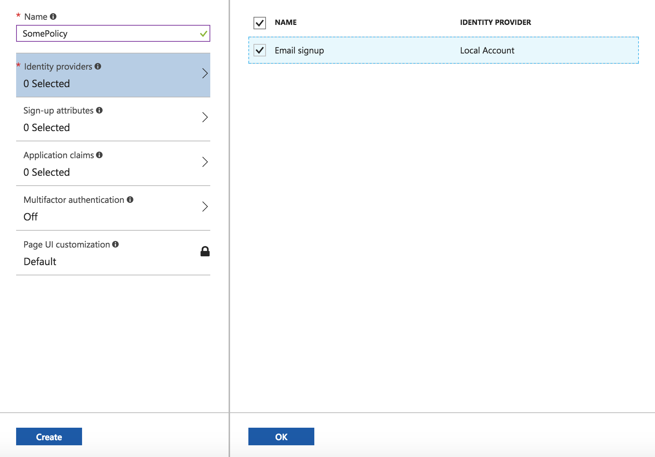The width and height of the screenshot is (655, 457).
Task: Show info for Page UI customization
Action: coord(115,244)
